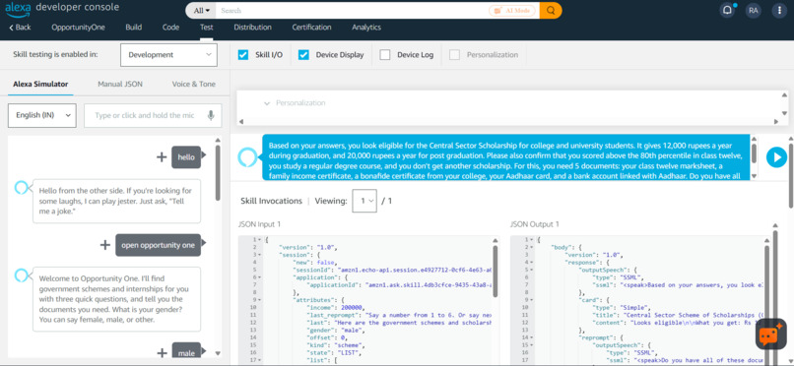This screenshot has width=794, height=366.
Task: Open the Analytics tab
Action: [366, 28]
